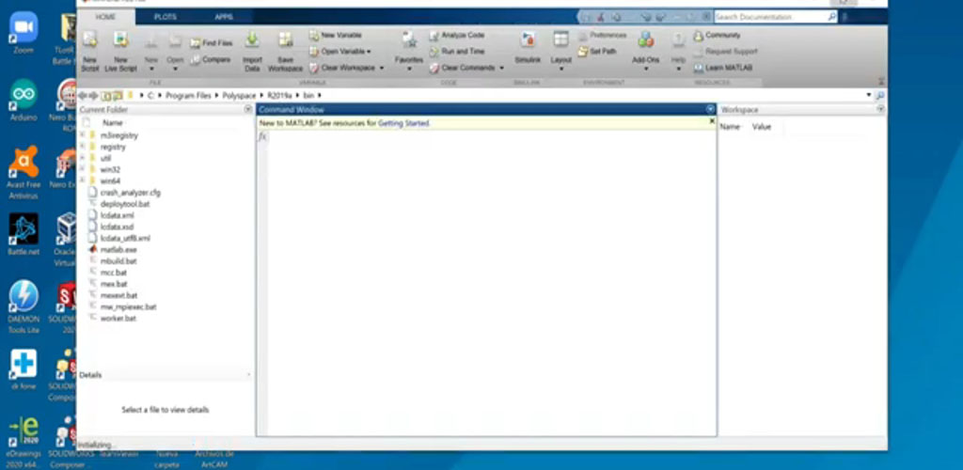Image resolution: width=963 pixels, height=470 pixels.
Task: Open Preferences
Action: [x=602, y=36]
